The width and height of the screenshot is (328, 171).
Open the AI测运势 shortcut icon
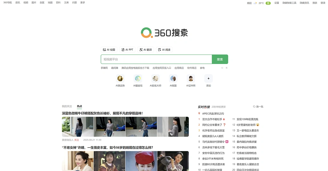120,79
